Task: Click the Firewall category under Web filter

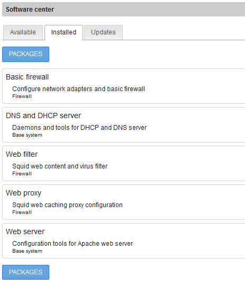Action: coord(22,174)
